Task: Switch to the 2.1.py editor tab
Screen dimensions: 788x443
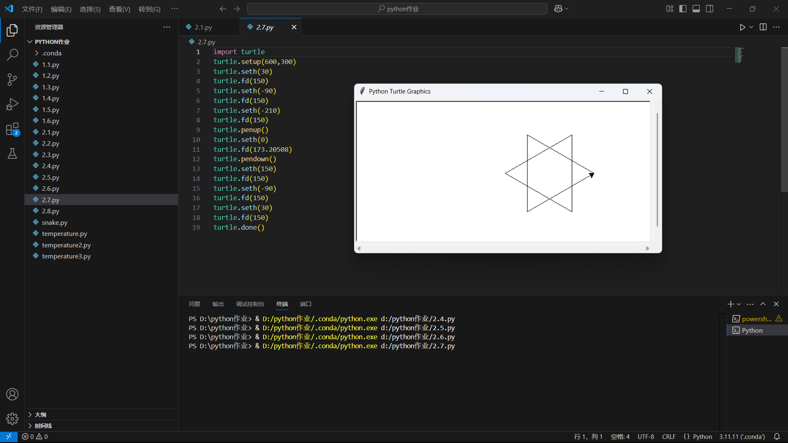Action: pos(203,27)
